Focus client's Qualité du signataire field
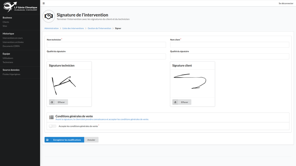The image size is (296, 166). (x=230, y=56)
